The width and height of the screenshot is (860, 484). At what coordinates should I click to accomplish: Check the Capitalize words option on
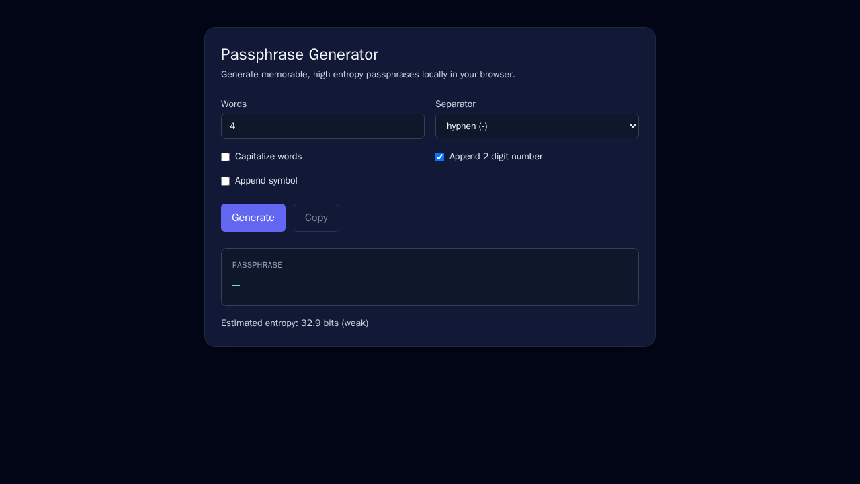pos(225,157)
